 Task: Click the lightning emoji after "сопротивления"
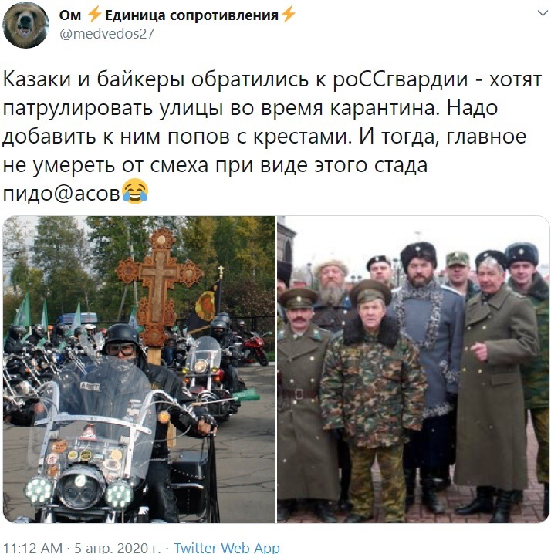click(288, 15)
